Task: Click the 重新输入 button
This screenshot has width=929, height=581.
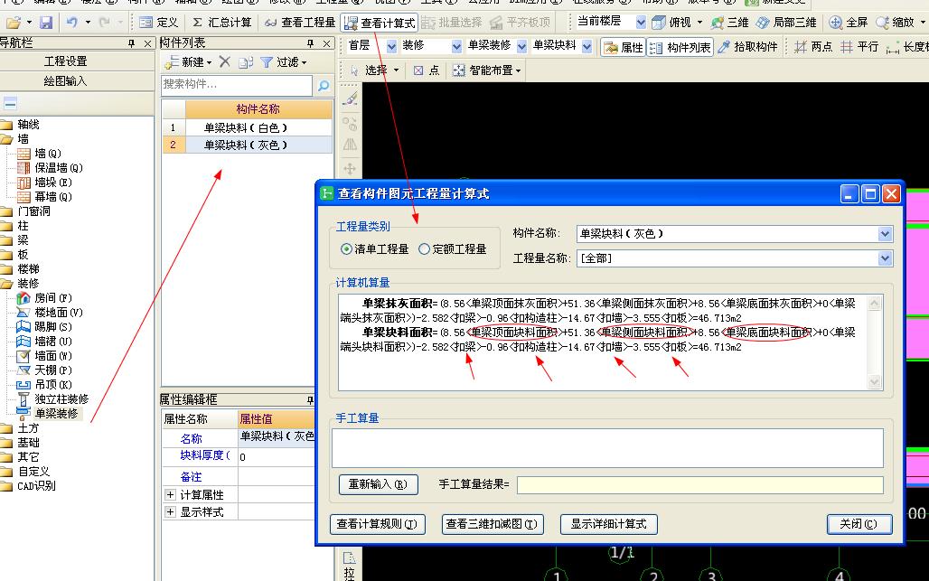Action: click(378, 484)
